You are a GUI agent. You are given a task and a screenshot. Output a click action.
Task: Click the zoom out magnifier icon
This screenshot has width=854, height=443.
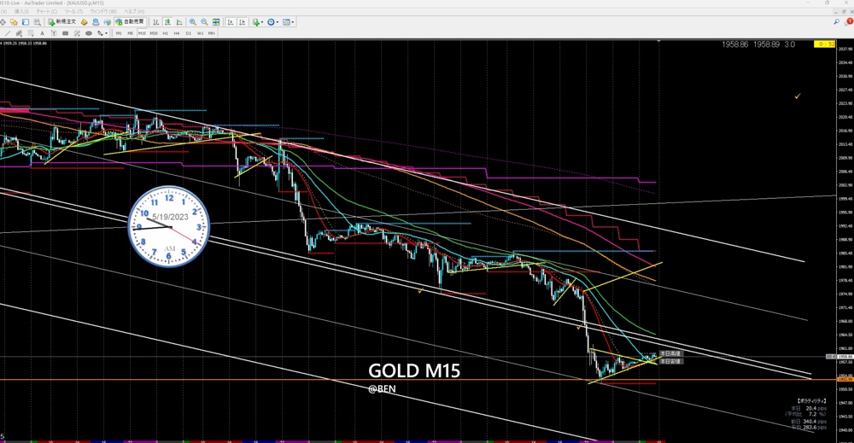tap(204, 22)
